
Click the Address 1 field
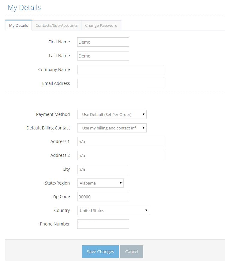(x=120, y=141)
